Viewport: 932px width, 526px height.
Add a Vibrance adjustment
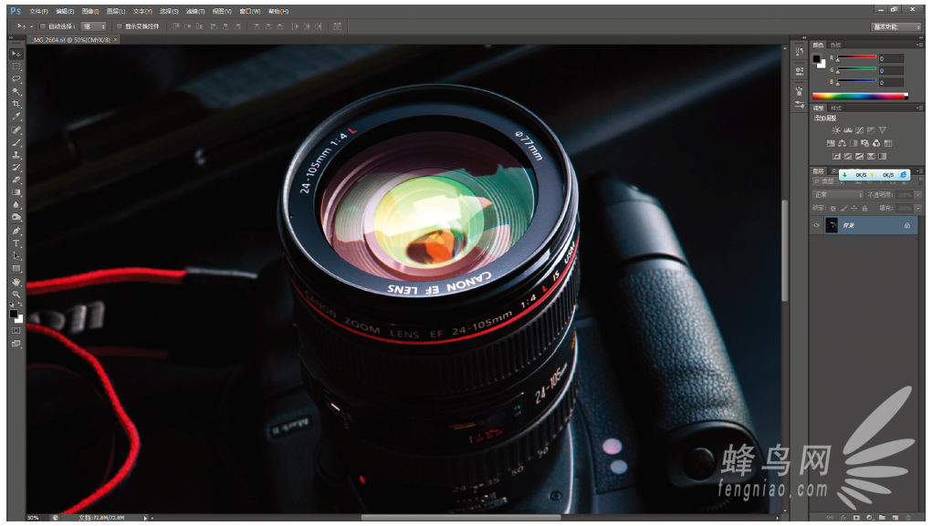(882, 130)
